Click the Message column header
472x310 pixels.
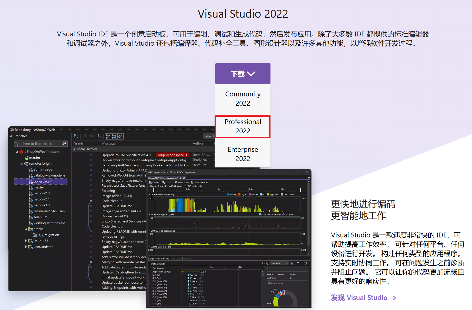click(109, 143)
